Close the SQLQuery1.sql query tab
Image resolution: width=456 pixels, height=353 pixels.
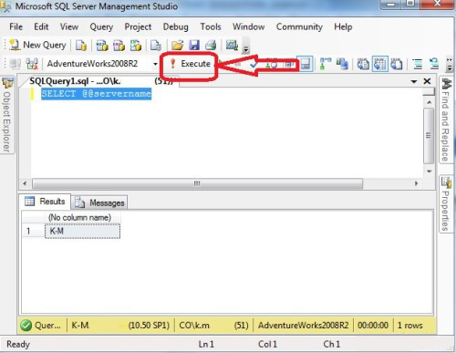[427, 81]
